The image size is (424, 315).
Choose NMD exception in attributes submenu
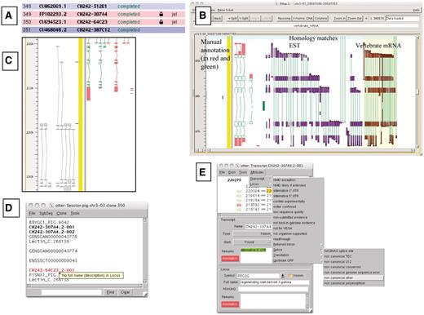pos(285,180)
